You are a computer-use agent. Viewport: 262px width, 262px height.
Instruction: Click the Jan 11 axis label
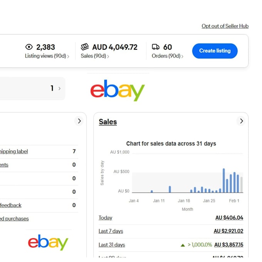[x=159, y=201]
